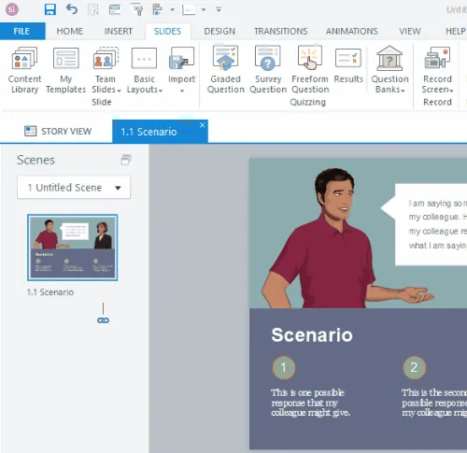The height and width of the screenshot is (453, 467).
Task: Close the 1.1 Scenario tab
Action: pyautogui.click(x=203, y=125)
